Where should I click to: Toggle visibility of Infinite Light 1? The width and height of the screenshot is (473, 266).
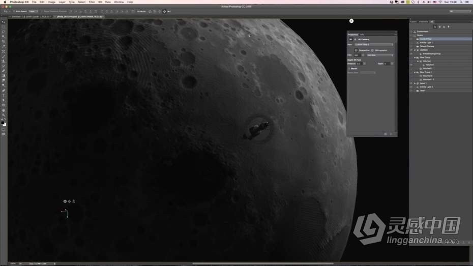pos(411,43)
